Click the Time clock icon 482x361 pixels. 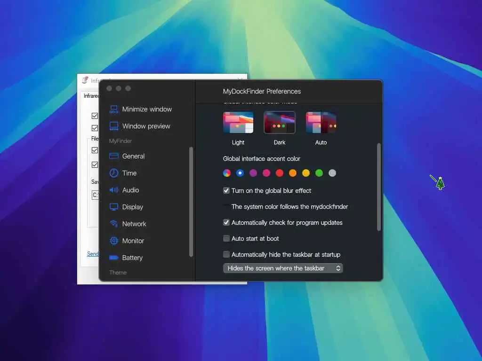114,173
